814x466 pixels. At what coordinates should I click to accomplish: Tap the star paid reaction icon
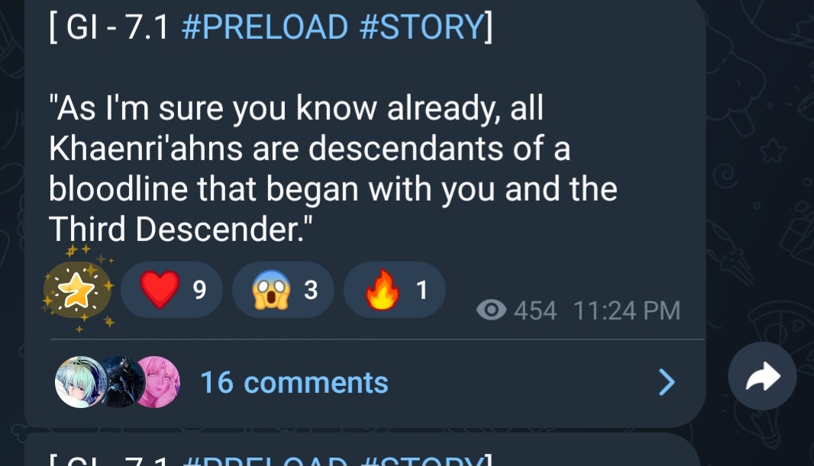[x=77, y=290]
